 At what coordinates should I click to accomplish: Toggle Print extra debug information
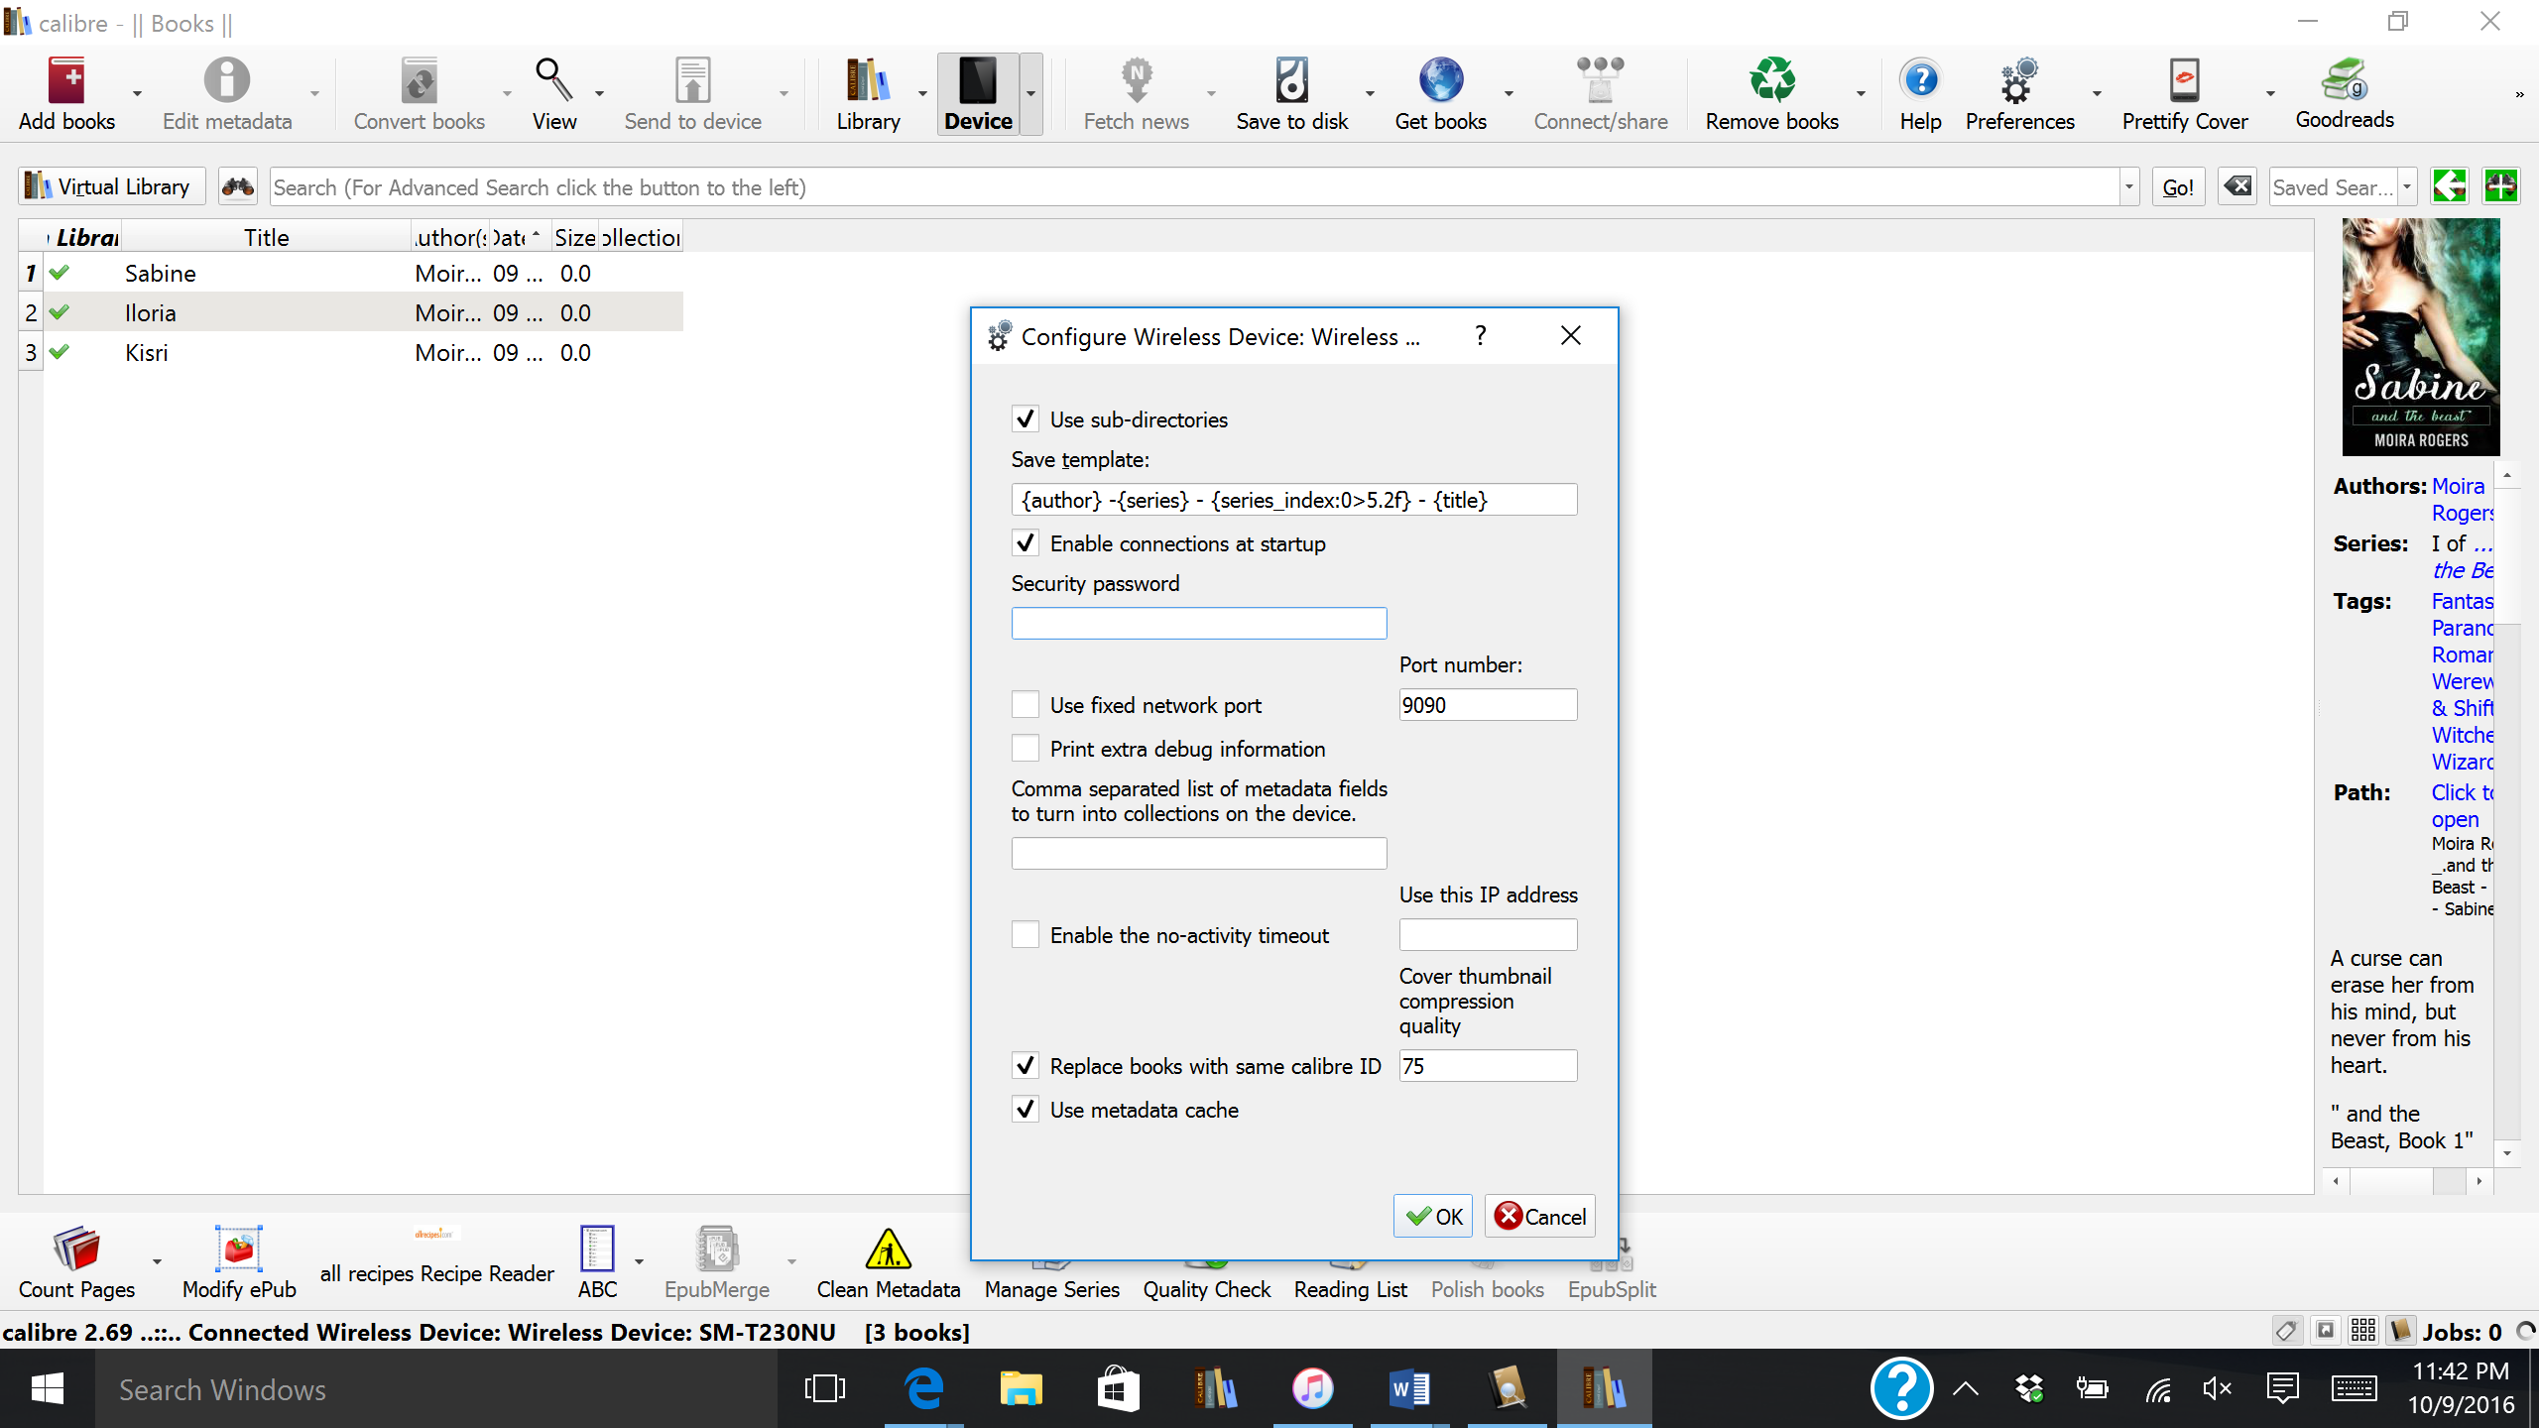tap(1026, 749)
